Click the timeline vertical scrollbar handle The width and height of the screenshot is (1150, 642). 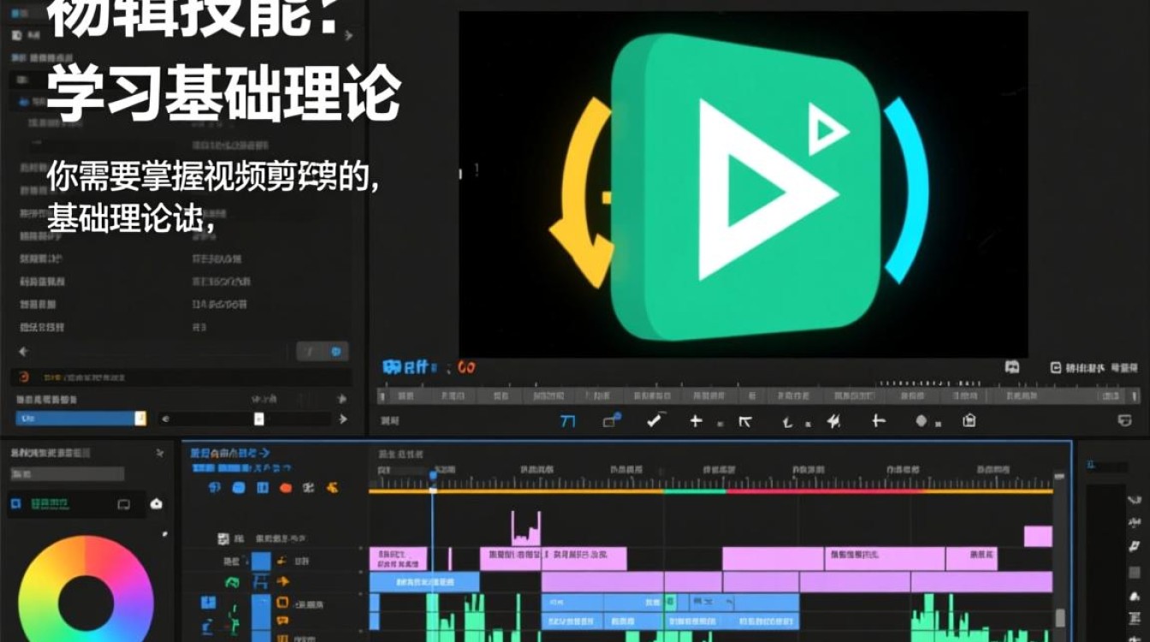click(1060, 617)
